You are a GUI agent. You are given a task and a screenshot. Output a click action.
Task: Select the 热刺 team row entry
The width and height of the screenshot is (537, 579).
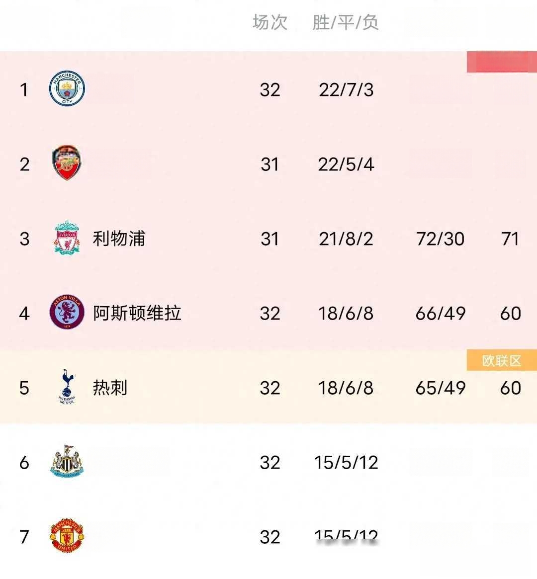coord(108,388)
